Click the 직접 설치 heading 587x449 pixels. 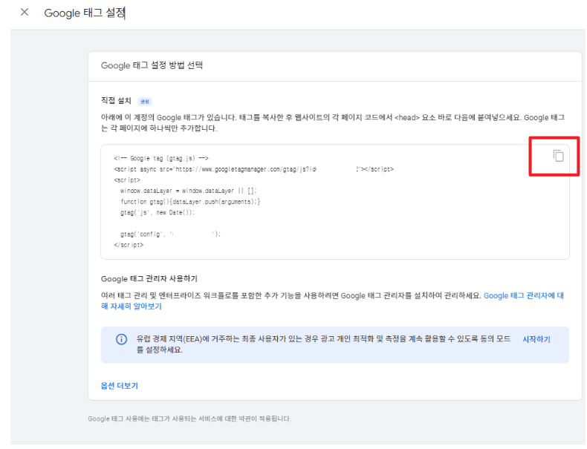point(116,101)
